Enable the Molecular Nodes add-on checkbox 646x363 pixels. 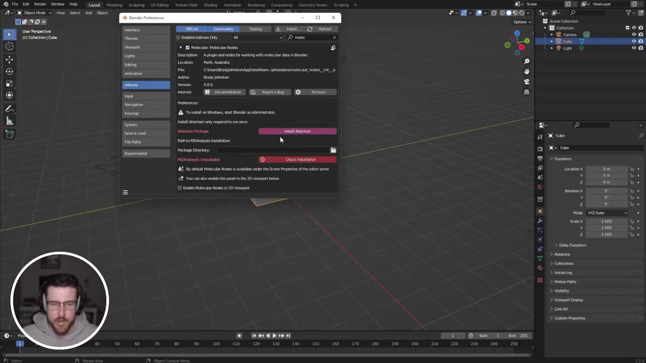(187, 47)
